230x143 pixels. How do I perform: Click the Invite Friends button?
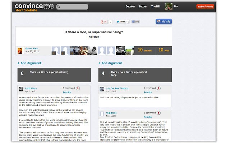[205, 6]
